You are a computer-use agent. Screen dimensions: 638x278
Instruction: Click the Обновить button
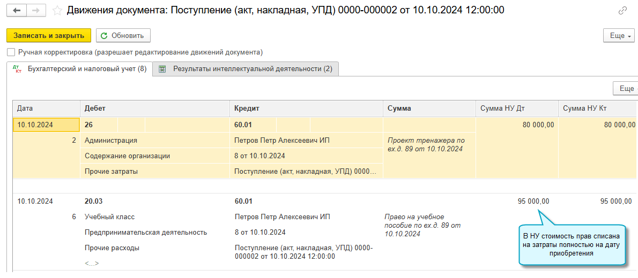[123, 36]
